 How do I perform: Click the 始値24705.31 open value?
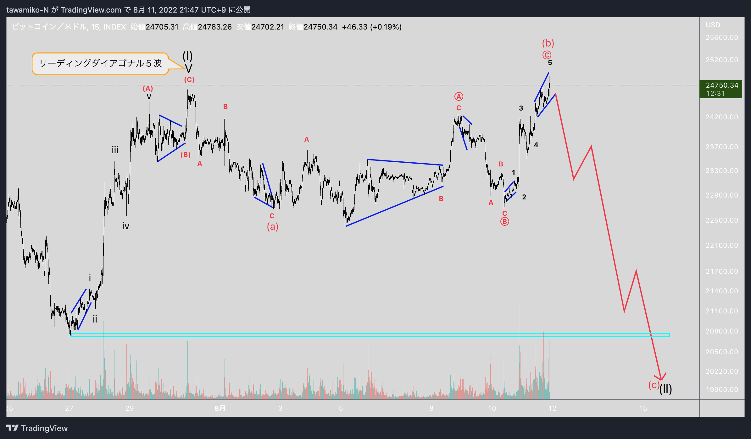click(x=154, y=27)
